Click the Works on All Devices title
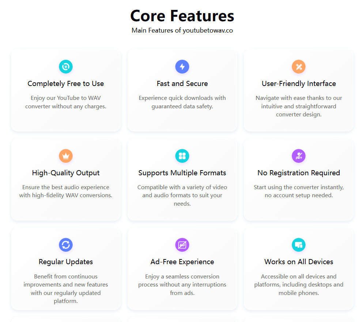363x322 pixels. point(299,262)
